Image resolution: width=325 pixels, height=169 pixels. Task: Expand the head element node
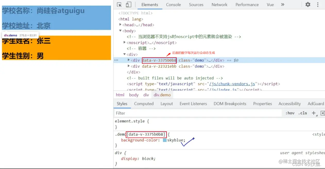pos(121,25)
